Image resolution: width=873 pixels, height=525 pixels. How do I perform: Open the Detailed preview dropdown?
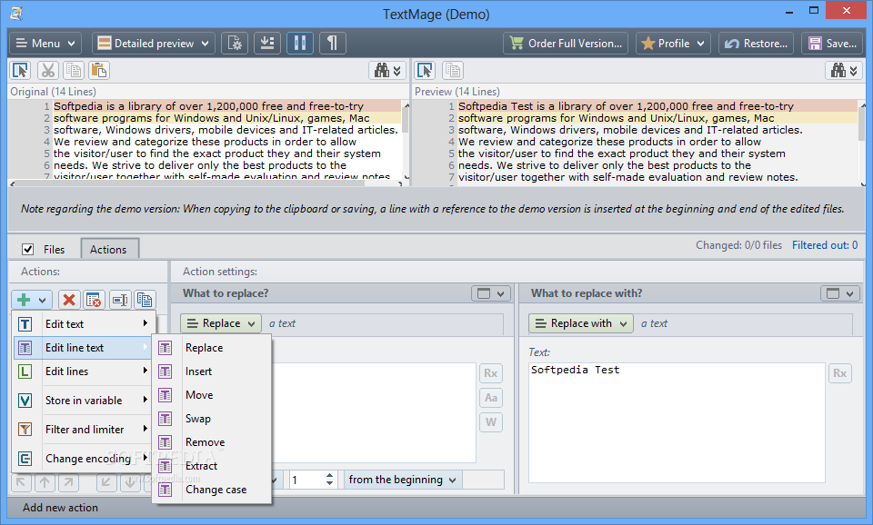pyautogui.click(x=153, y=44)
